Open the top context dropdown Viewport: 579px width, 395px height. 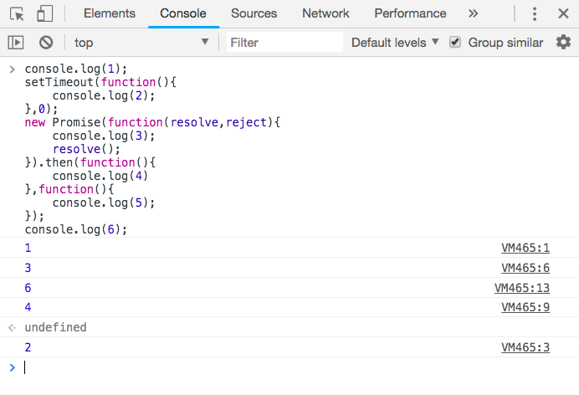[x=141, y=43]
